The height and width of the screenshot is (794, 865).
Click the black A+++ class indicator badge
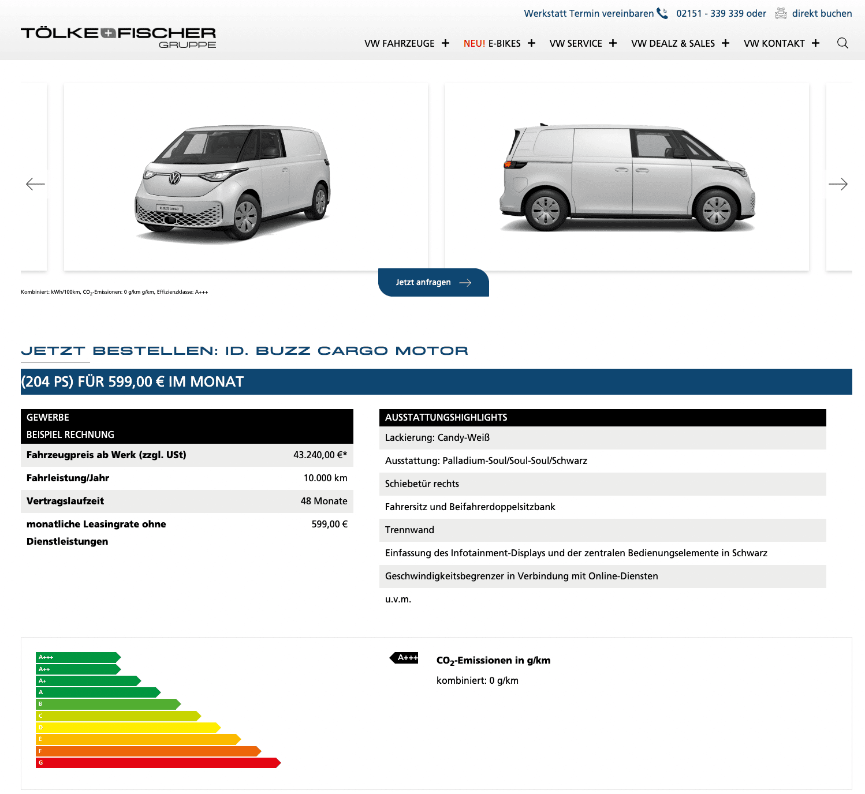click(x=404, y=658)
